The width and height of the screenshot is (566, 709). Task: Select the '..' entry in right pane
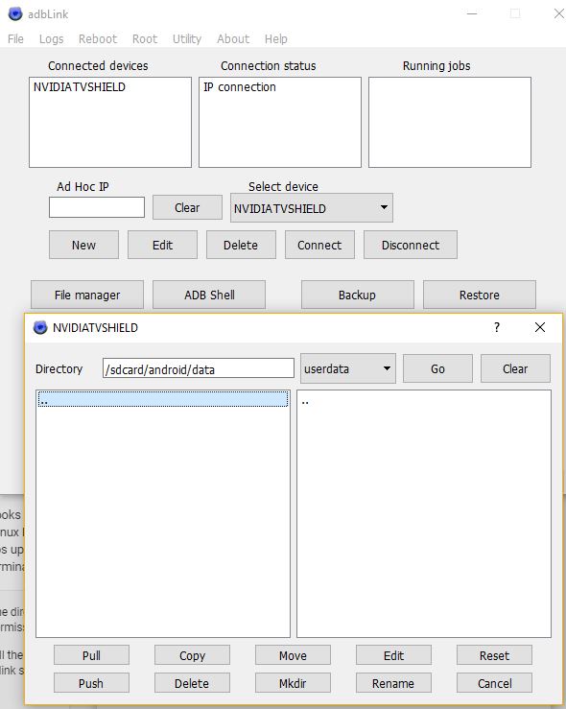[424, 402]
